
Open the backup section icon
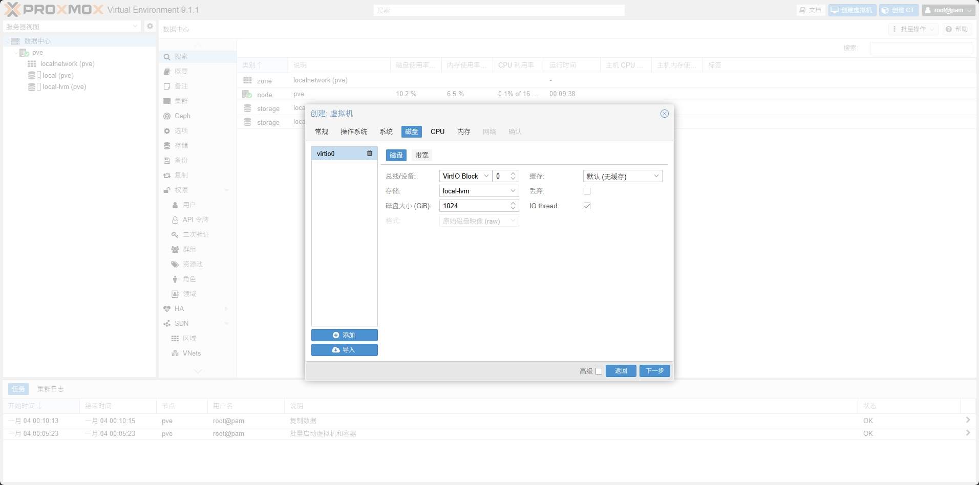click(x=167, y=161)
